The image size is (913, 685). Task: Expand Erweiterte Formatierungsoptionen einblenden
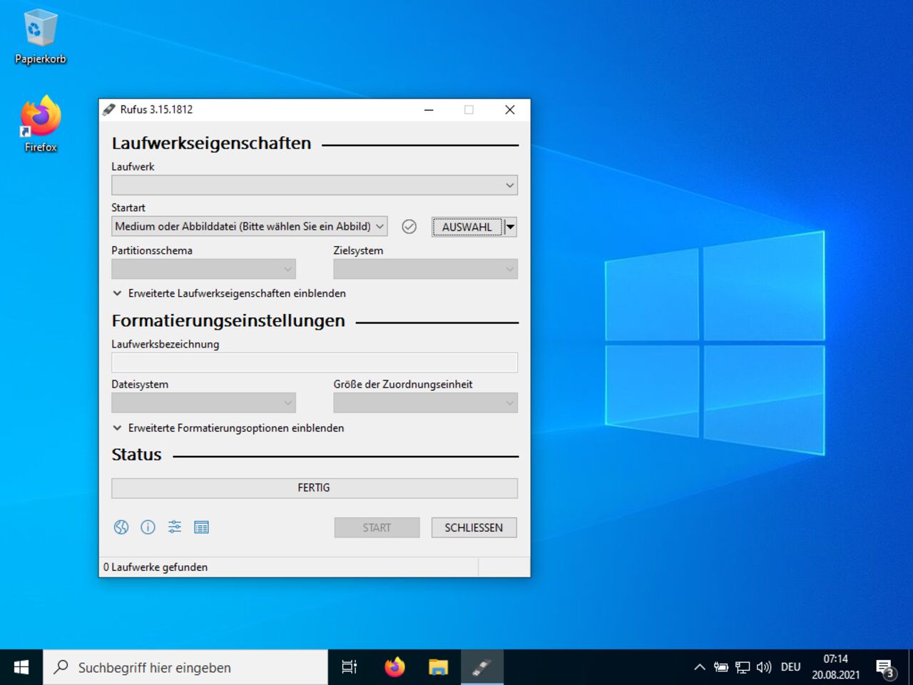point(228,428)
